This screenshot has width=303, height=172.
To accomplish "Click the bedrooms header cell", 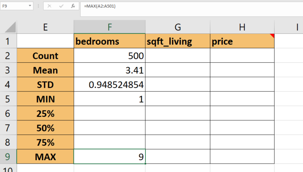I will (109, 41).
